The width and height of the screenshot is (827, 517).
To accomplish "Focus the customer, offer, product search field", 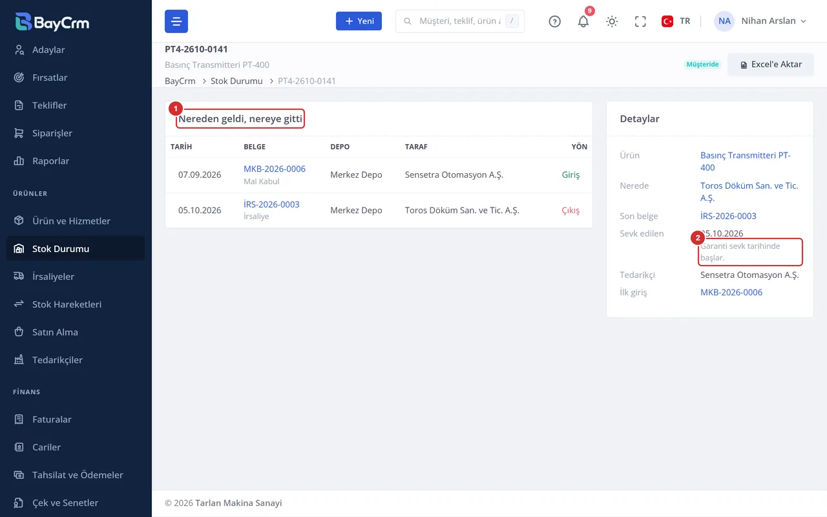I will (x=460, y=21).
